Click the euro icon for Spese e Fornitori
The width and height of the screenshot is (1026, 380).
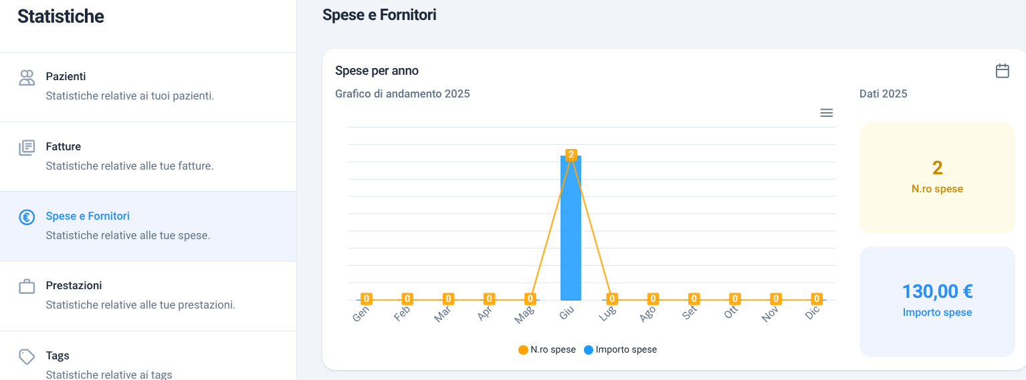click(x=27, y=217)
